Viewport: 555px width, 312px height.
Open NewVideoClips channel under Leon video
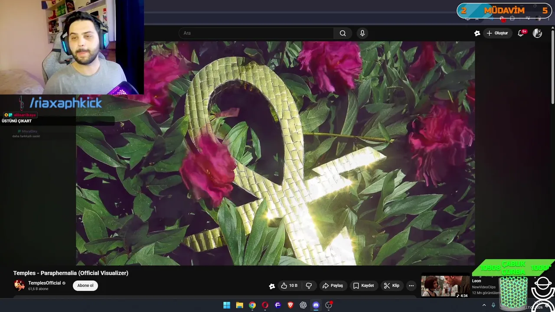pyautogui.click(x=484, y=287)
